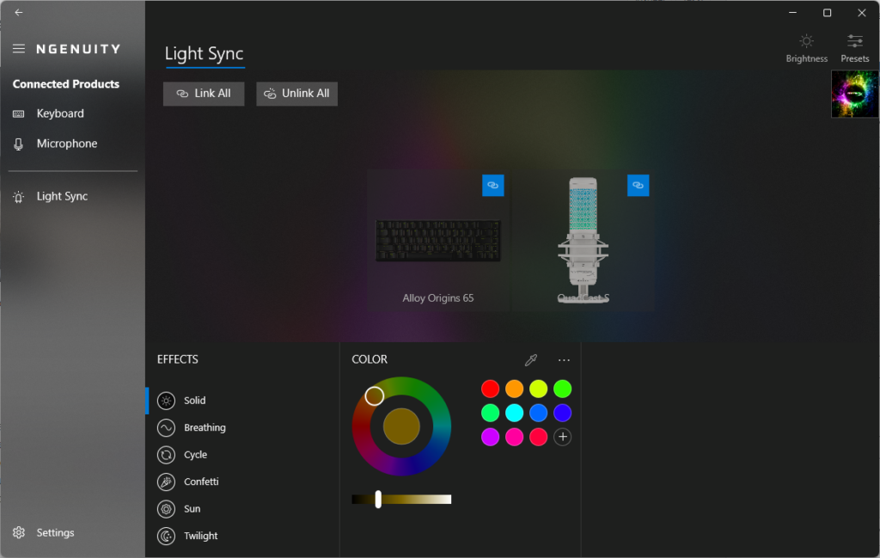This screenshot has width=880, height=558.
Task: Click the Unlink All button
Action: 296,94
